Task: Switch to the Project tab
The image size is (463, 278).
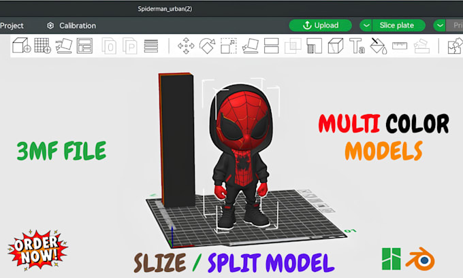Action: 12,26
